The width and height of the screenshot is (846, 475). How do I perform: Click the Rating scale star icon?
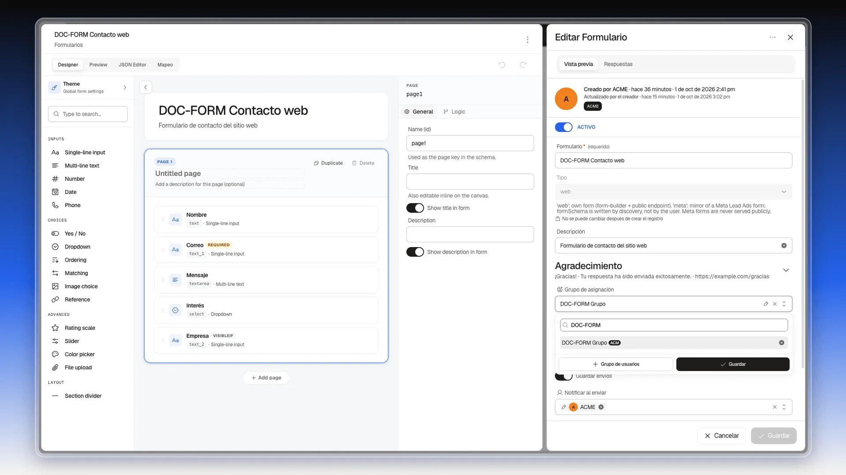pos(55,328)
